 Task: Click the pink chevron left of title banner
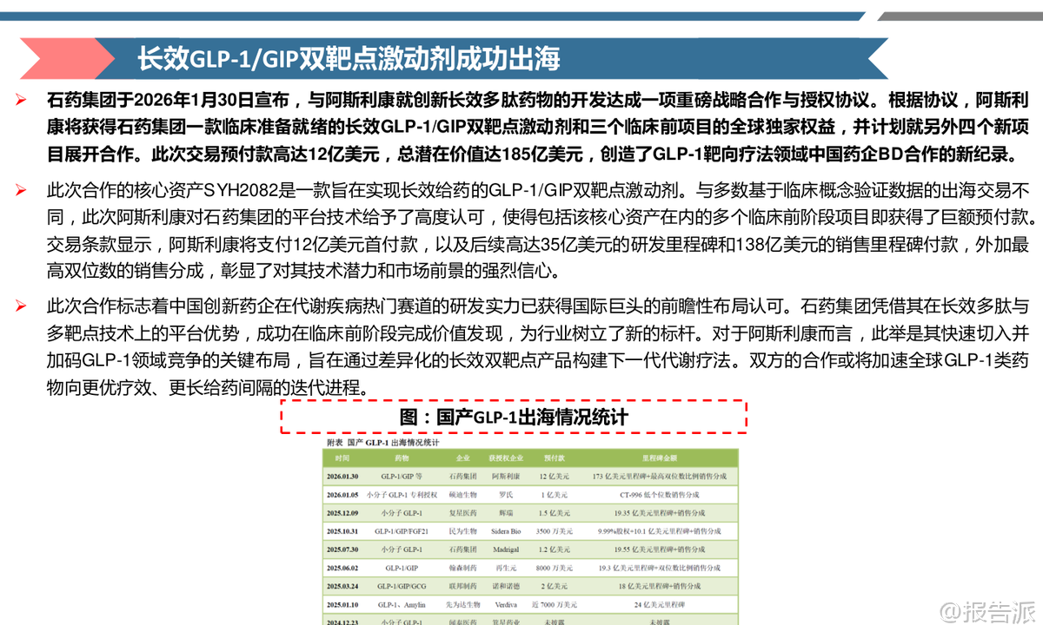(x=59, y=59)
